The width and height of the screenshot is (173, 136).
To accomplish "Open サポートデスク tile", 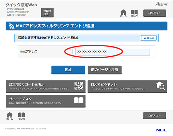I will (x=46, y=101).
